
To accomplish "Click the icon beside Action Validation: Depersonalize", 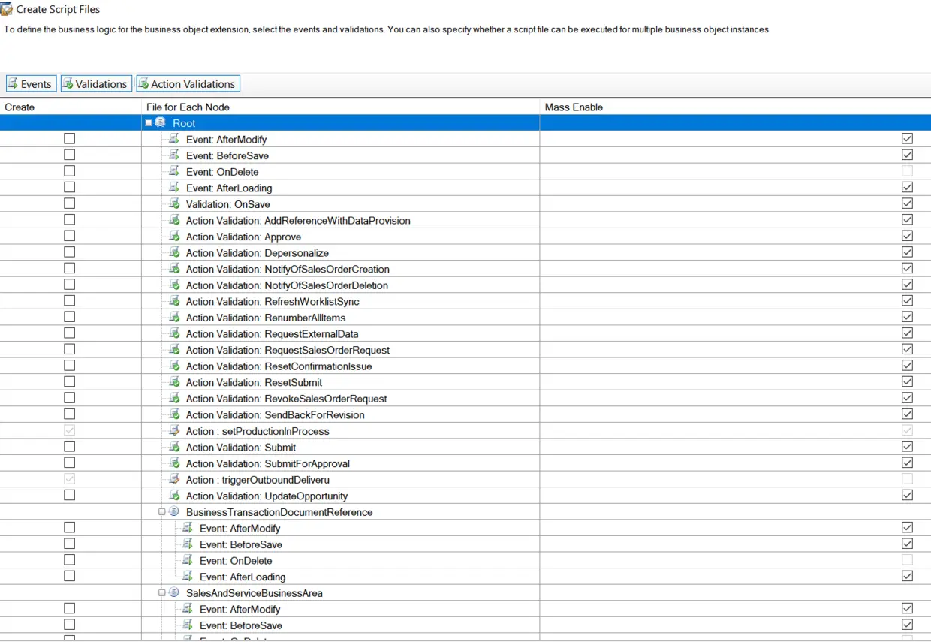I will pos(174,252).
